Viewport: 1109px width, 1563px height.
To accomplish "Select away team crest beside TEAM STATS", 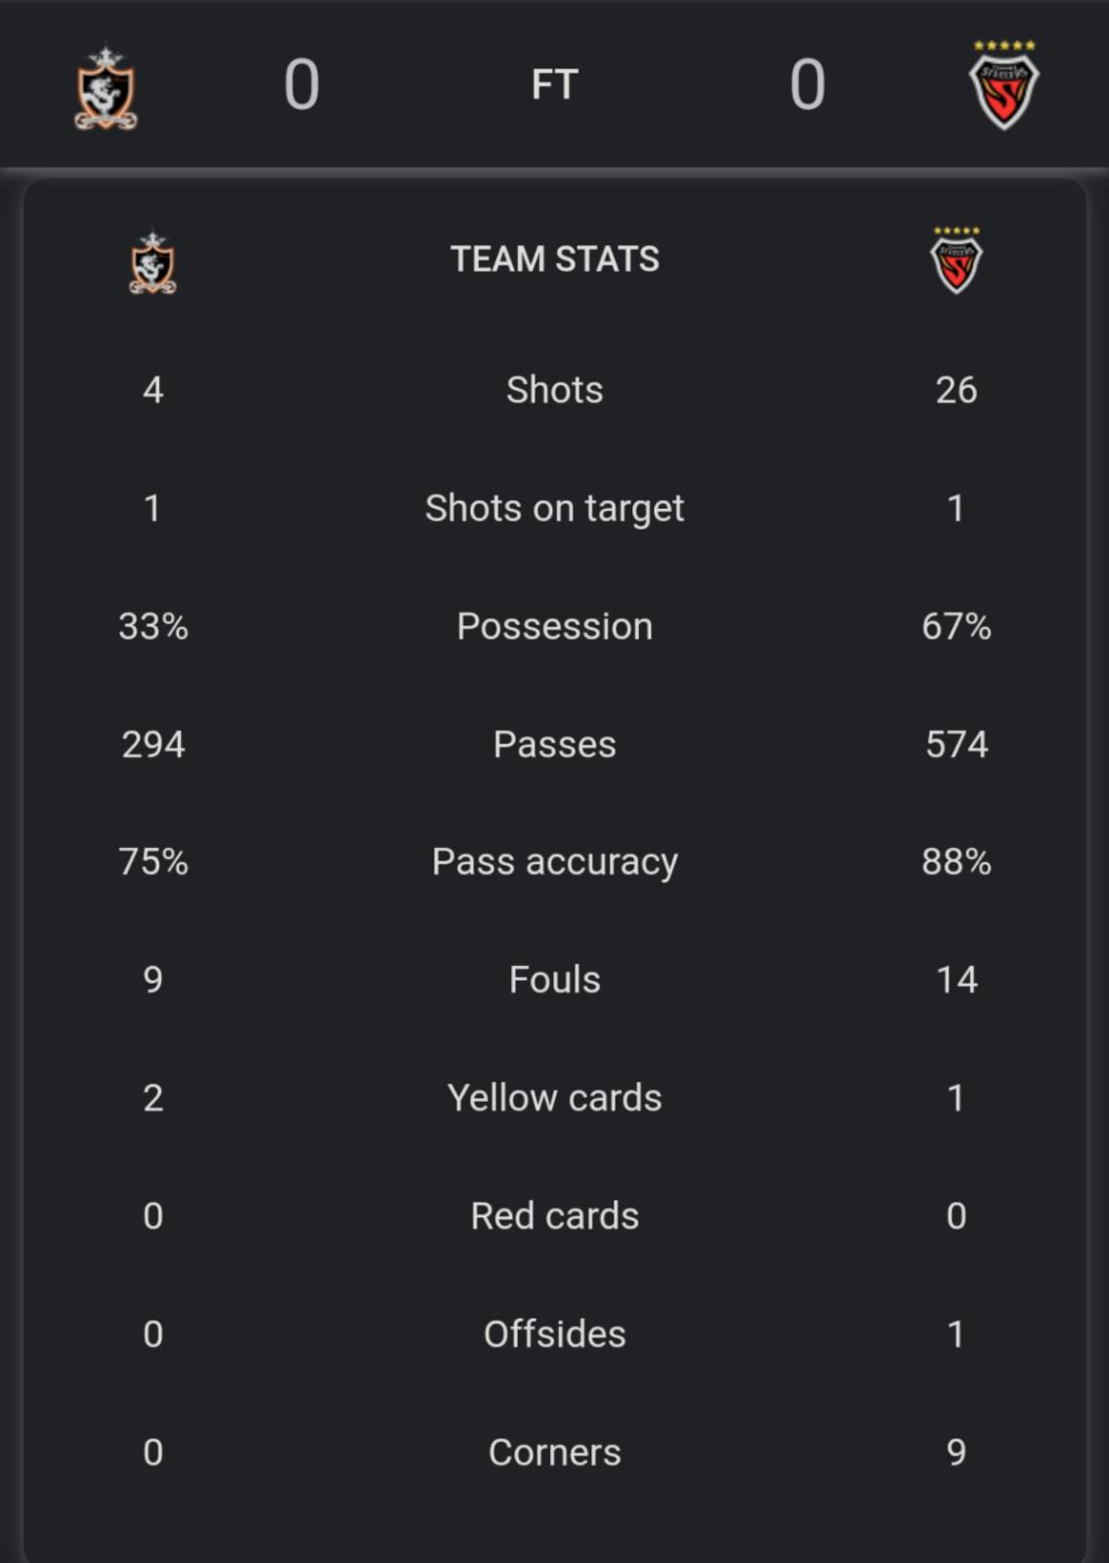I will tap(957, 260).
